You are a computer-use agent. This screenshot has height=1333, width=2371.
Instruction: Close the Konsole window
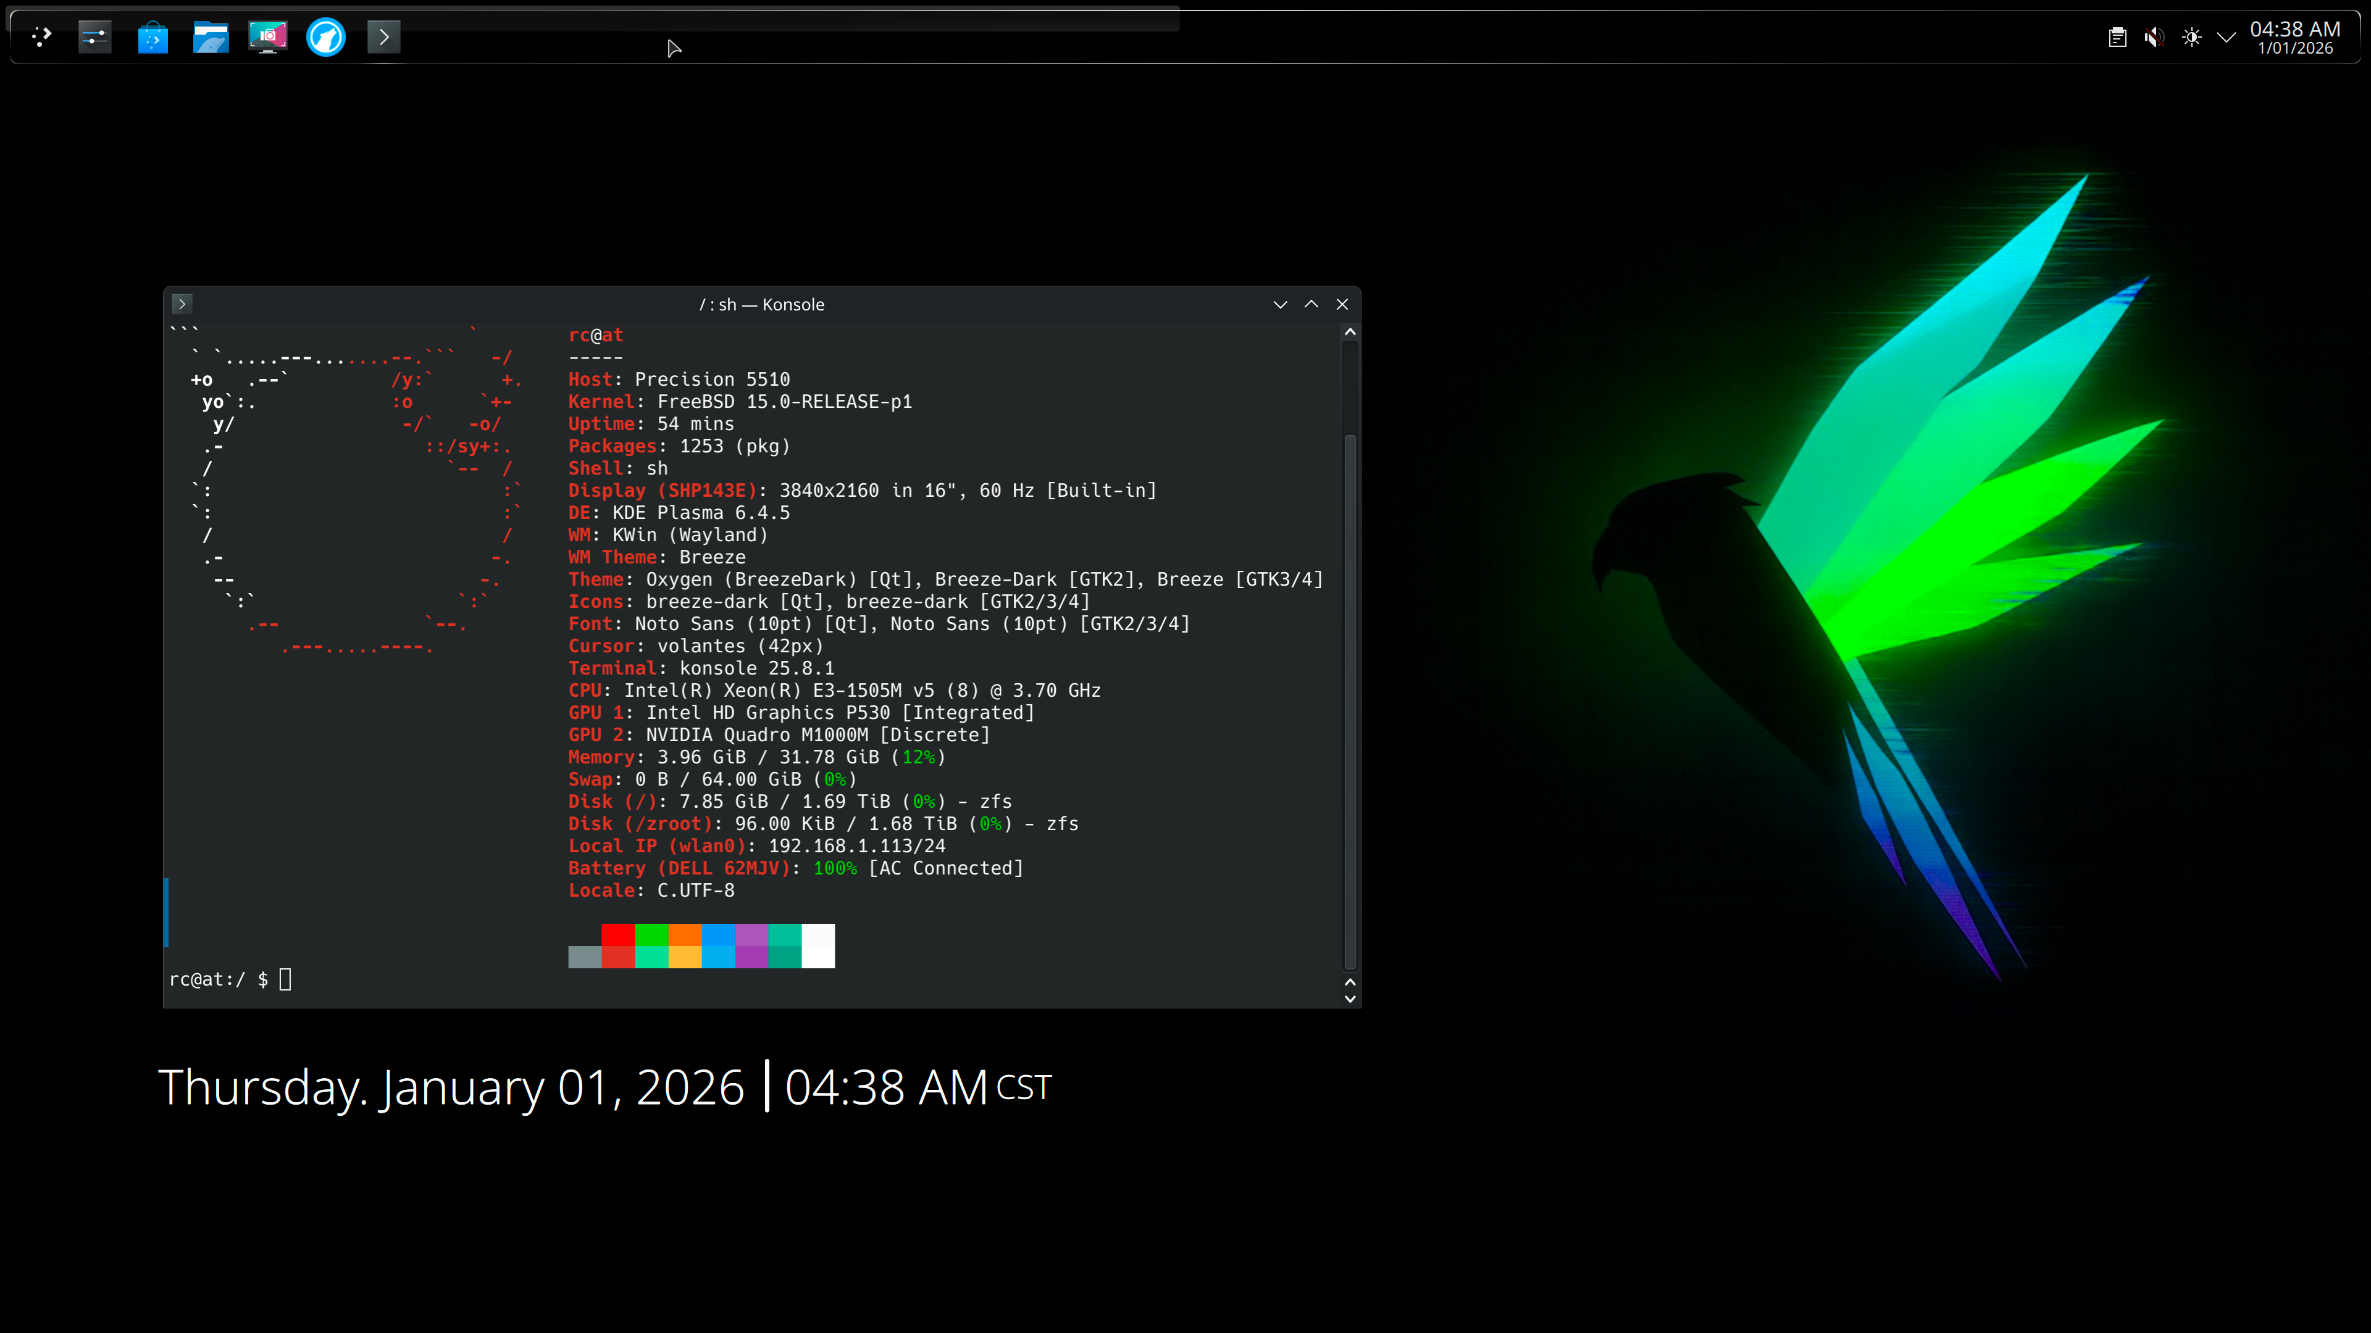pos(1342,304)
